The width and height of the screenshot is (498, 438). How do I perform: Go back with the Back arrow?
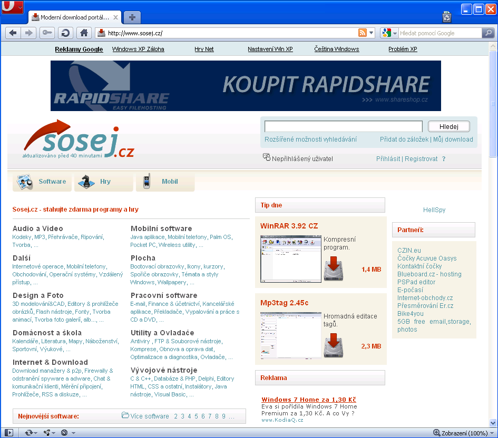[13, 33]
